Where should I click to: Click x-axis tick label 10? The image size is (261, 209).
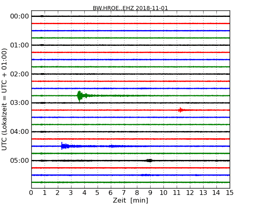(x=163, y=193)
